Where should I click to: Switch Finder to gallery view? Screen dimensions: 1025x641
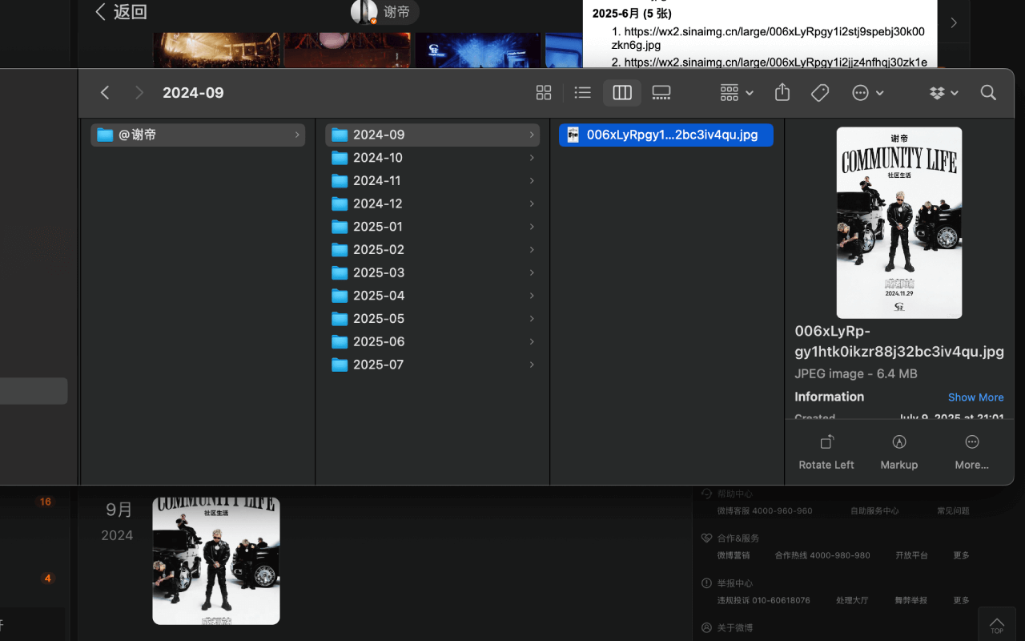(661, 93)
